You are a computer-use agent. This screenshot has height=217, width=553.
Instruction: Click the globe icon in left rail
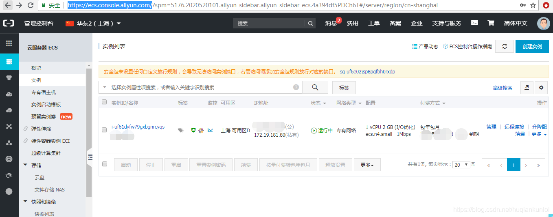(x=9, y=159)
